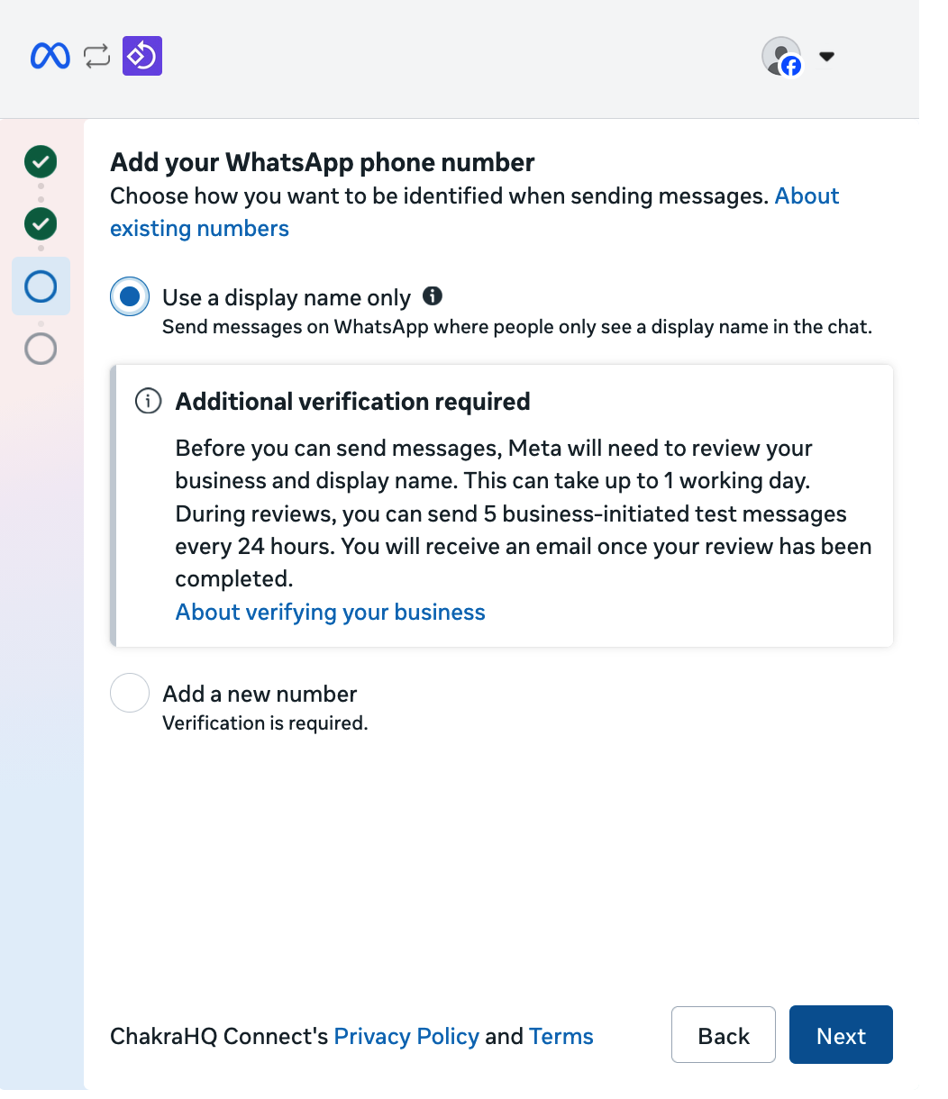Go to first completed step checkmark
948x1099 pixels.
click(x=41, y=162)
